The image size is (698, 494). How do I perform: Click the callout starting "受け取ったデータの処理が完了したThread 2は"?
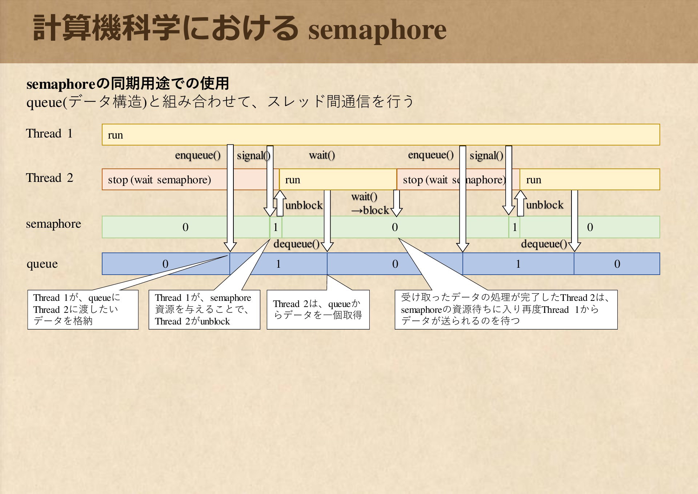click(506, 310)
